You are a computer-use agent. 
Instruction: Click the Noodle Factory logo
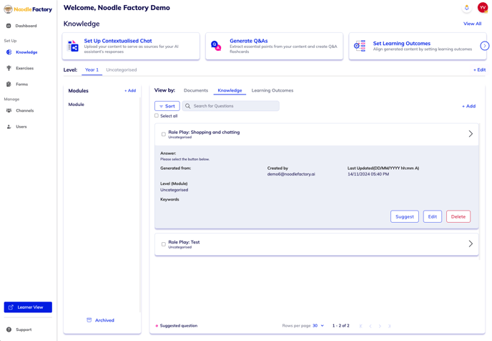tap(28, 9)
